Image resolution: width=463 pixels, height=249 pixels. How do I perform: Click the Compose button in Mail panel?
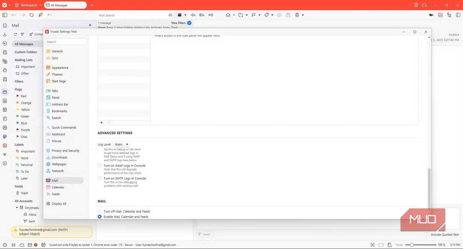(36, 34)
